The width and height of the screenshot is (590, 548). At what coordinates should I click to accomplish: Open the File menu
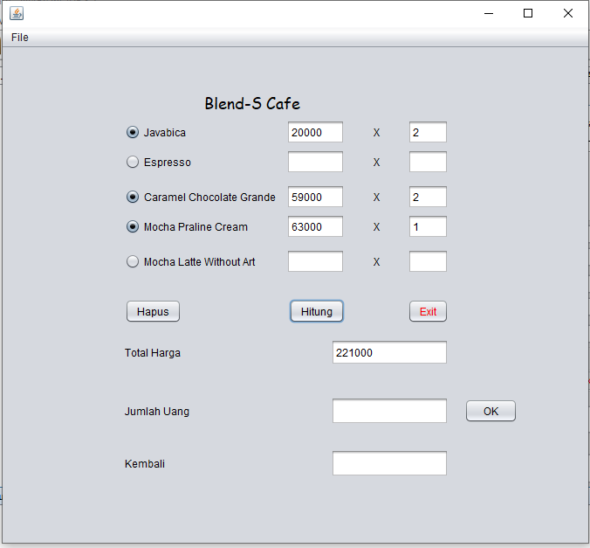(x=19, y=38)
